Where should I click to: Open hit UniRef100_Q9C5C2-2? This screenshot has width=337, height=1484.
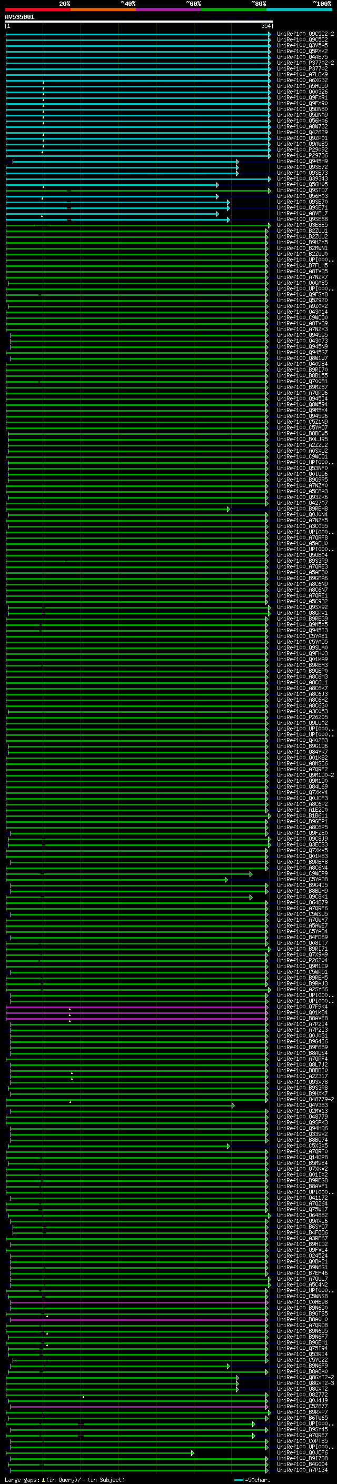(305, 34)
